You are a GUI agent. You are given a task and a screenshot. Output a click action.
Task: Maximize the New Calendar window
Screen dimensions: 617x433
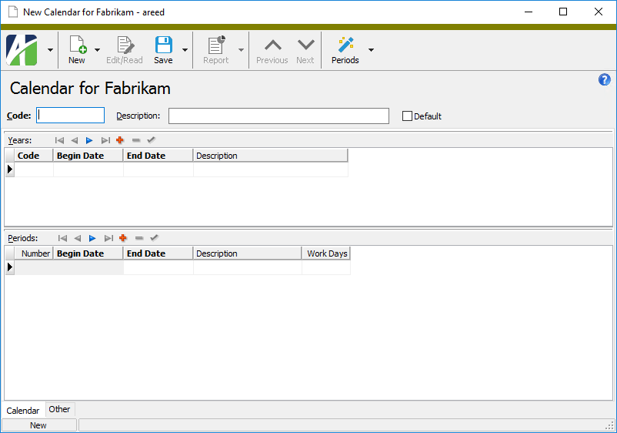pos(563,12)
